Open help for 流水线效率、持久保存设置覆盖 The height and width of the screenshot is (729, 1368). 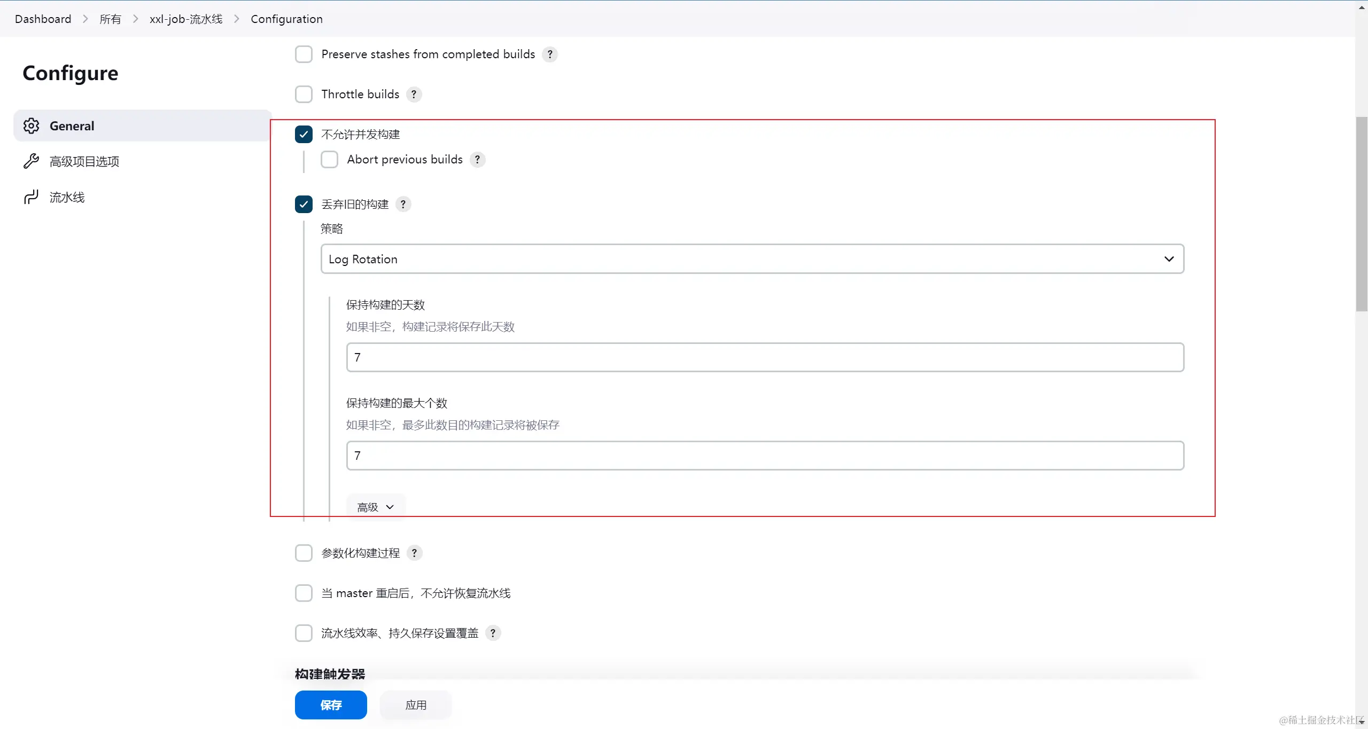493,633
